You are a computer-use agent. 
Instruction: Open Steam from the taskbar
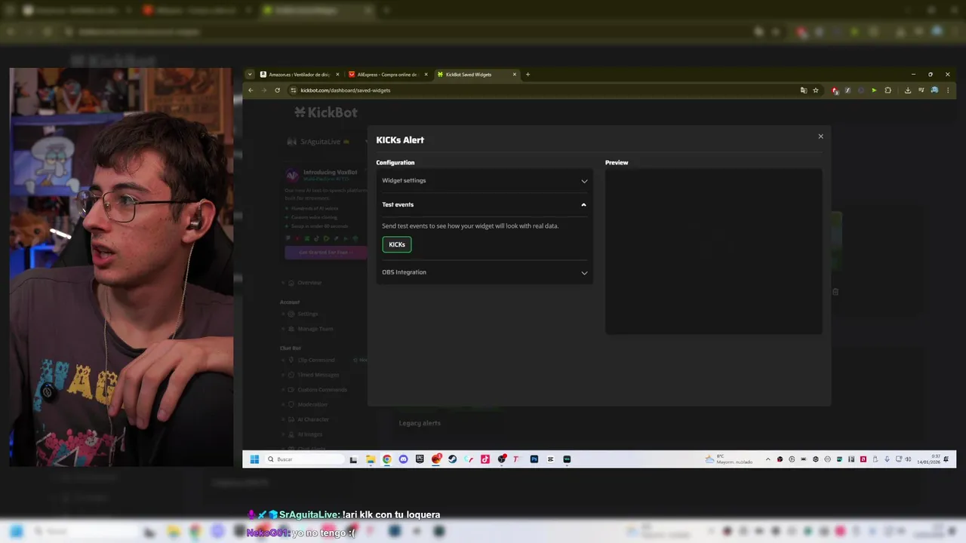tap(452, 459)
